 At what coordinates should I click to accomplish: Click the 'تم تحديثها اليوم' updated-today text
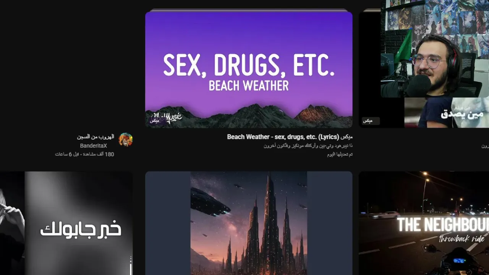tap(340, 154)
